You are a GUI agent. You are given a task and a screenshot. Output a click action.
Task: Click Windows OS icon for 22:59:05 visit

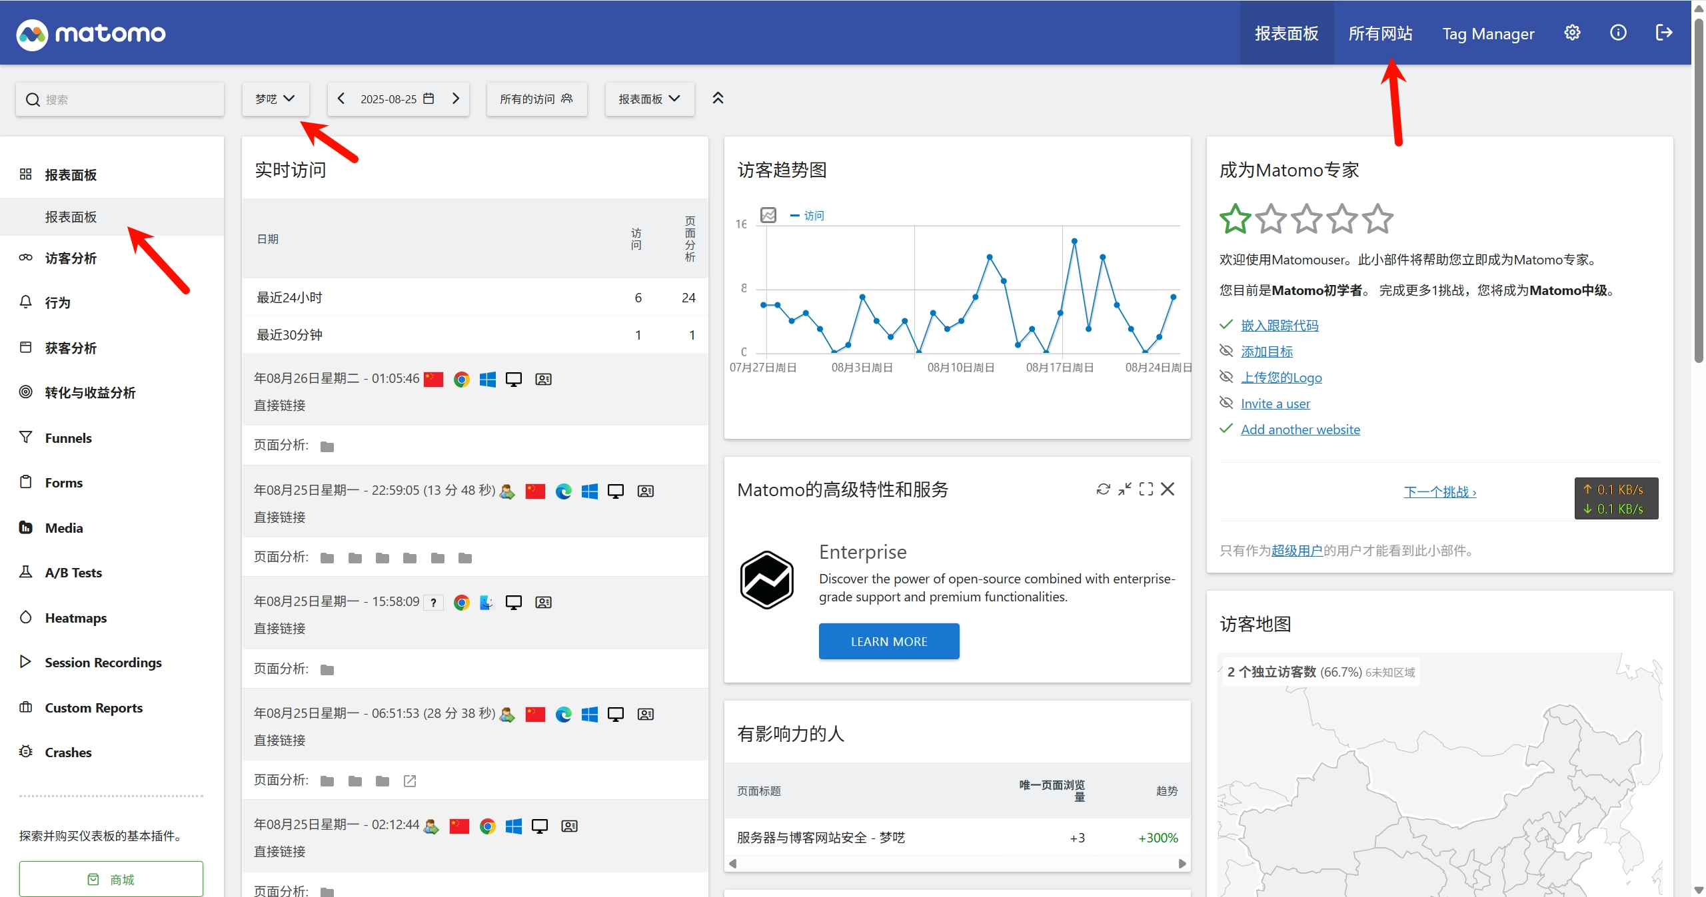(x=589, y=491)
